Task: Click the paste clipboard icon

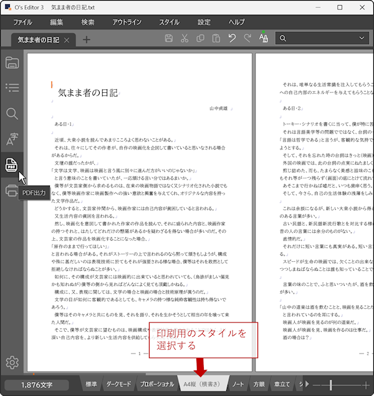Action: (x=216, y=39)
